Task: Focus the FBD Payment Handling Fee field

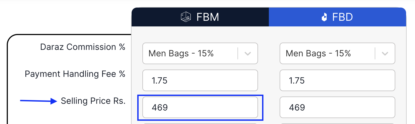Action: tap(337, 80)
